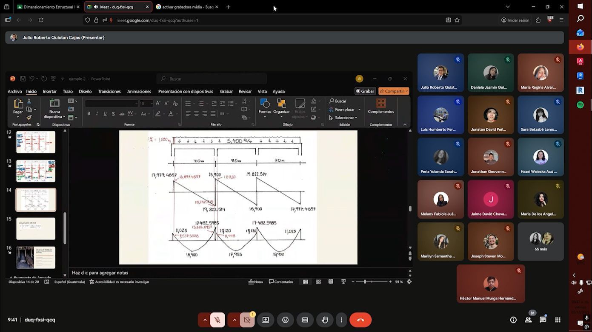Open the meeting chat panel

coord(543,320)
